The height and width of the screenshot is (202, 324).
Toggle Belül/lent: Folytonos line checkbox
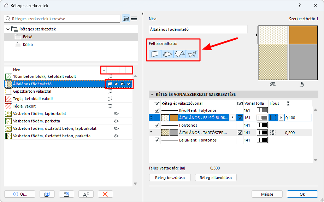coord(157,140)
